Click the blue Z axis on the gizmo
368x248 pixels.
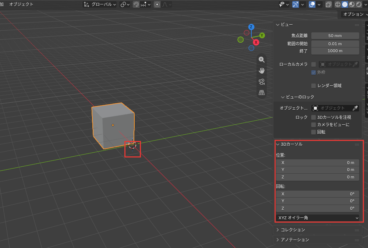pos(251,27)
